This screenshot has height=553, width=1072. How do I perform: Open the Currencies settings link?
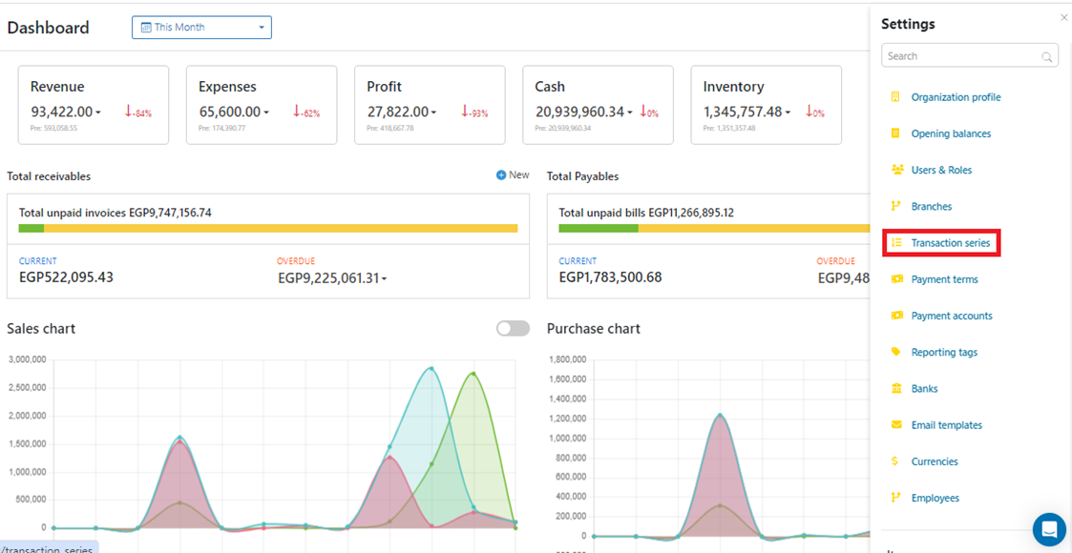click(934, 461)
